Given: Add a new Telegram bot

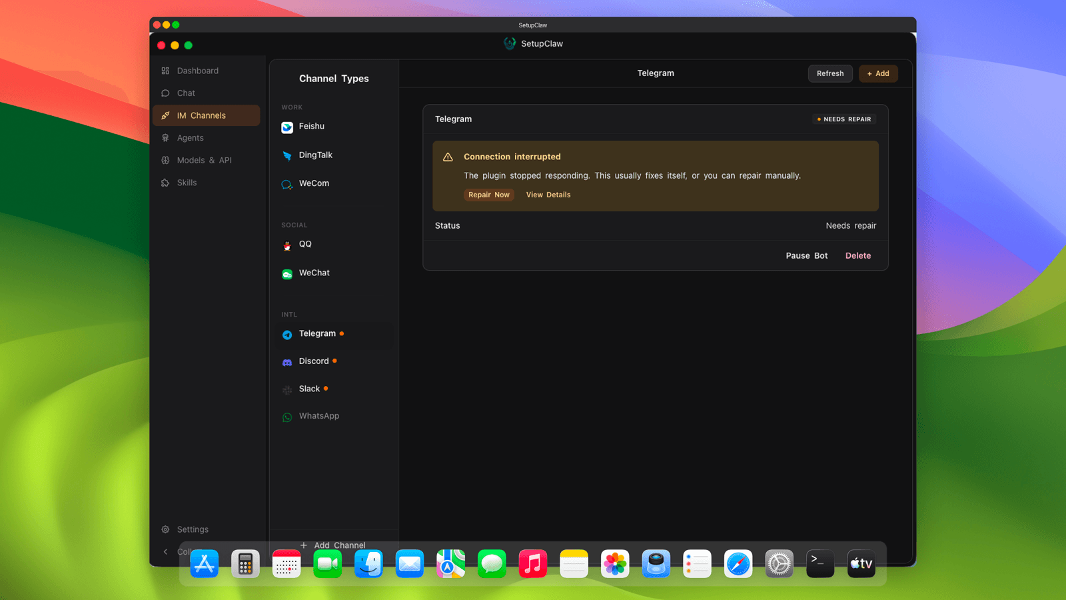Looking at the screenshot, I should (x=878, y=73).
